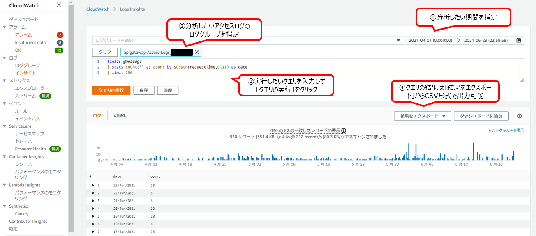This screenshot has height=236, width=536.
Task: Open Resource Health in the sidebar
Action: [30, 149]
